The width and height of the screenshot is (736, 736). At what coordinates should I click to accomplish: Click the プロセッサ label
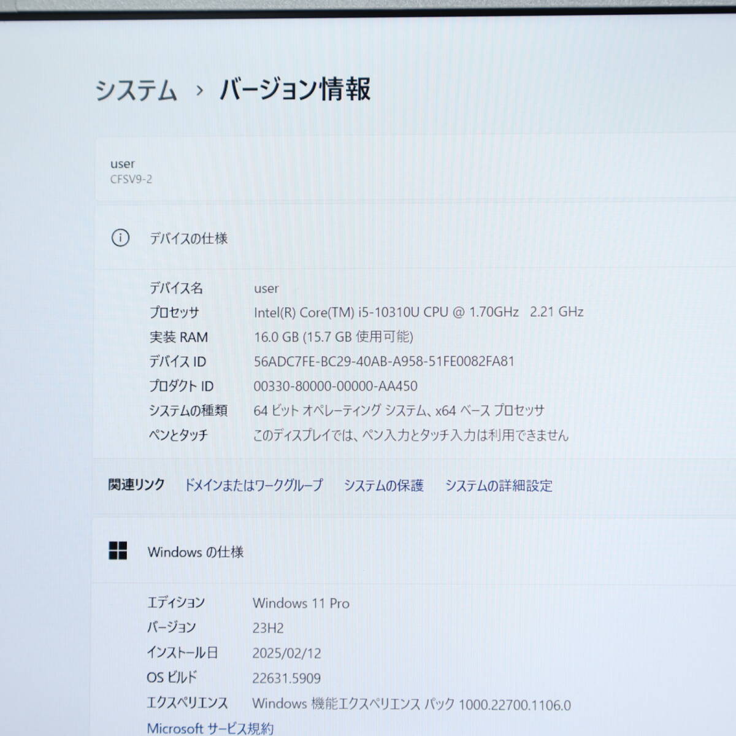click(x=174, y=312)
